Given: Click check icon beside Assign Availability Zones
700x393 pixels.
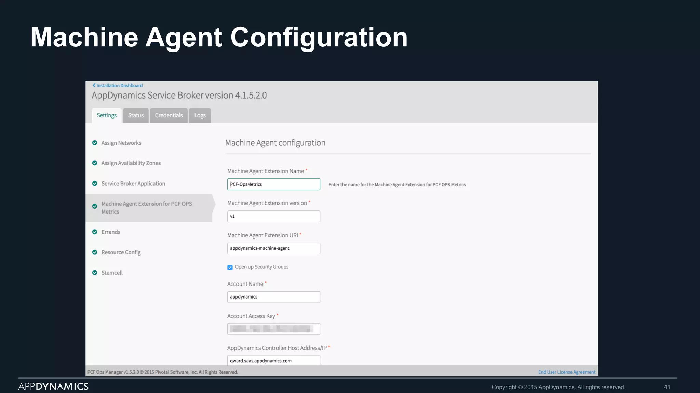Looking at the screenshot, I should click(x=95, y=163).
